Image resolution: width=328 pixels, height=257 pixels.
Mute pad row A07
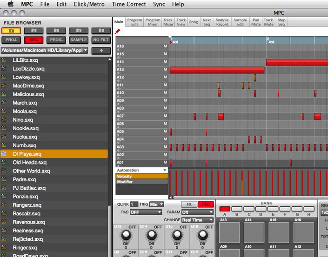pos(165,116)
